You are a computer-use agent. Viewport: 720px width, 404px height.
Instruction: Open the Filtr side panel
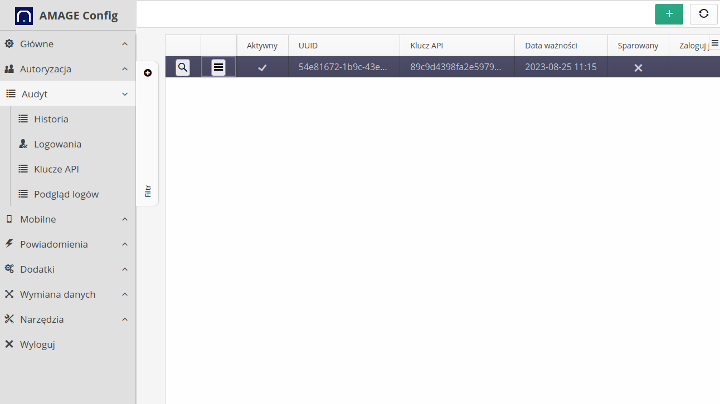click(148, 191)
